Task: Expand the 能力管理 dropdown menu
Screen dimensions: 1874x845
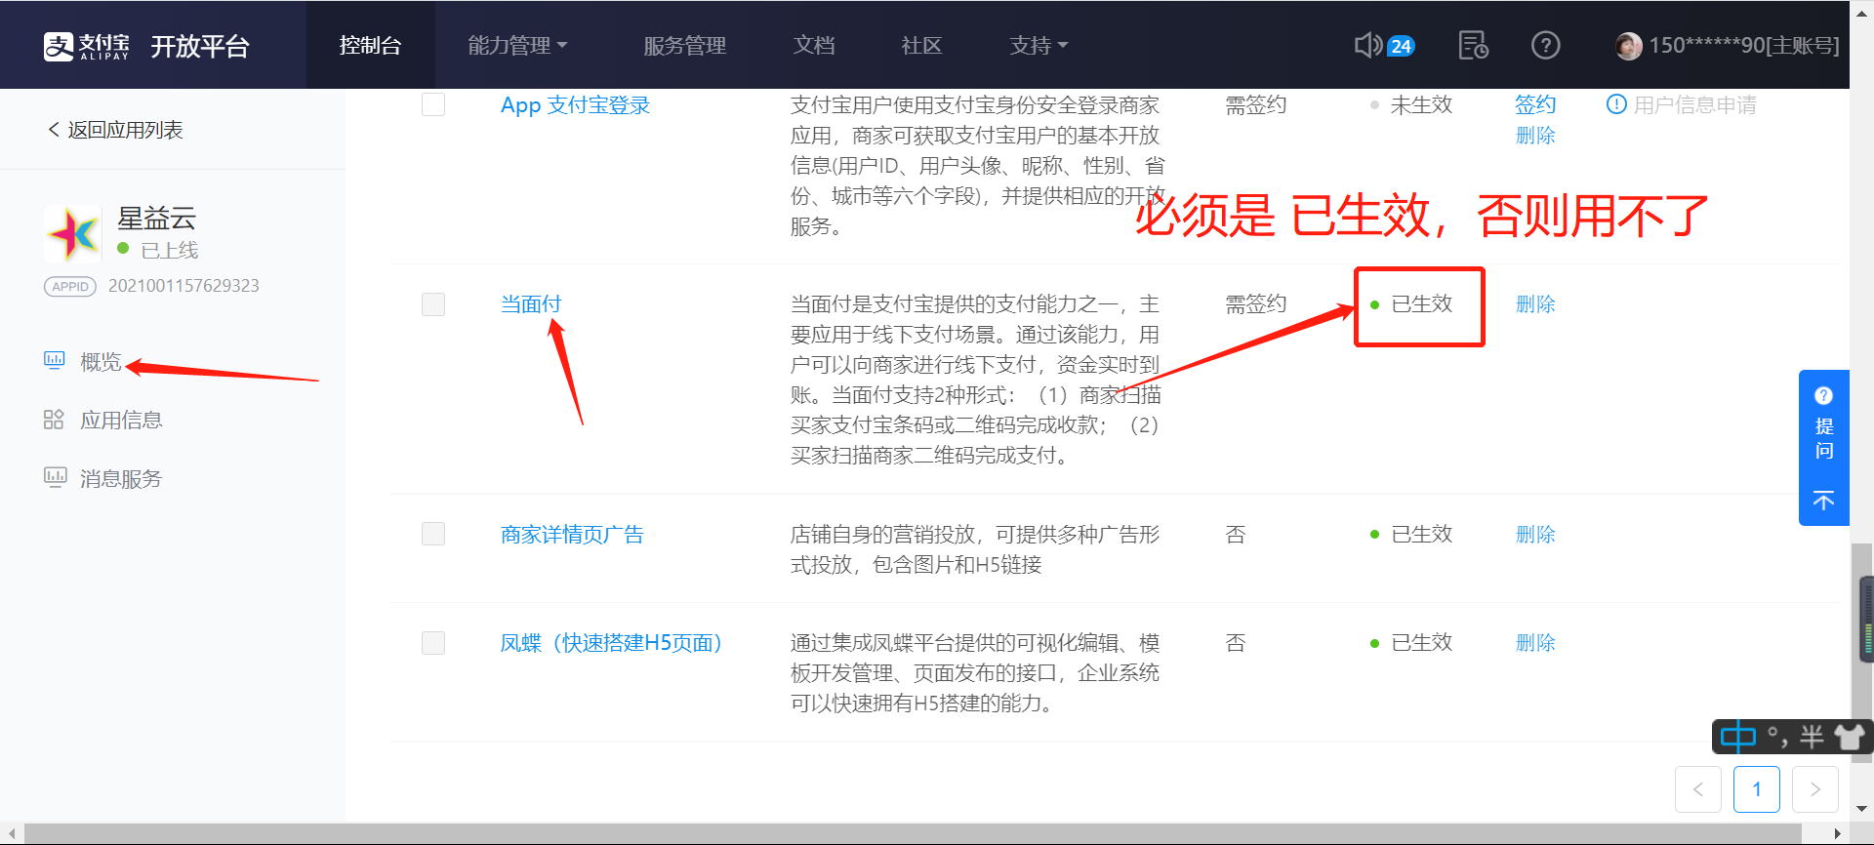Action: click(x=517, y=45)
